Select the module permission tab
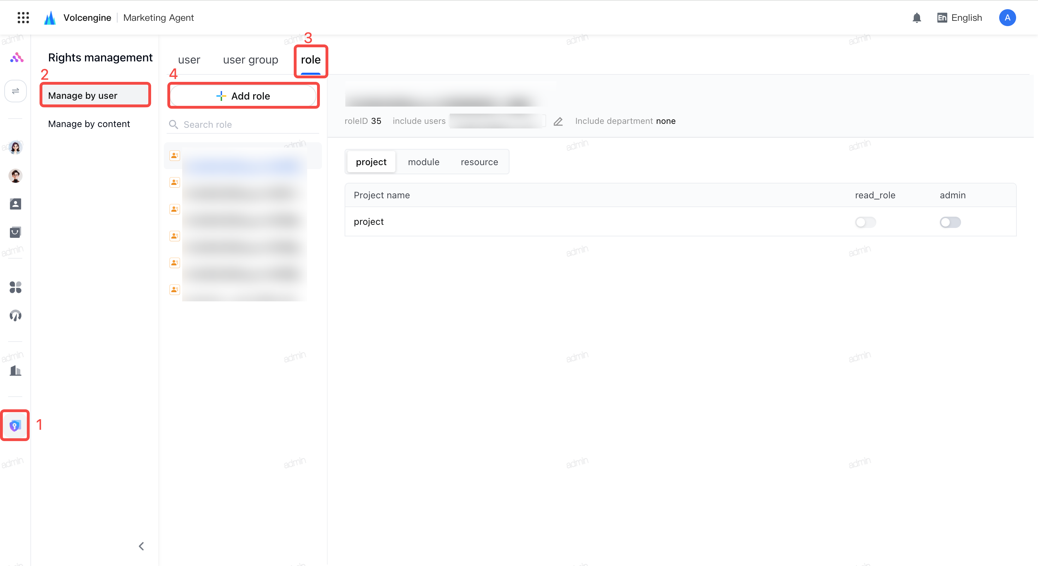 pos(424,162)
